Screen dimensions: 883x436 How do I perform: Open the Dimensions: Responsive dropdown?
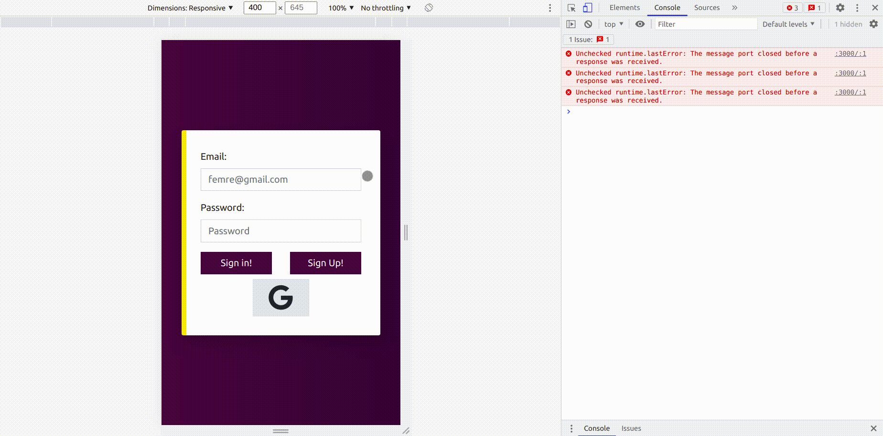[x=190, y=8]
